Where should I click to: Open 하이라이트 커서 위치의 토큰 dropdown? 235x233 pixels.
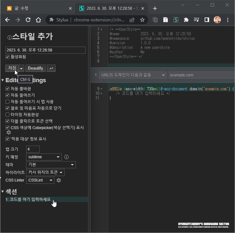(x=45, y=172)
